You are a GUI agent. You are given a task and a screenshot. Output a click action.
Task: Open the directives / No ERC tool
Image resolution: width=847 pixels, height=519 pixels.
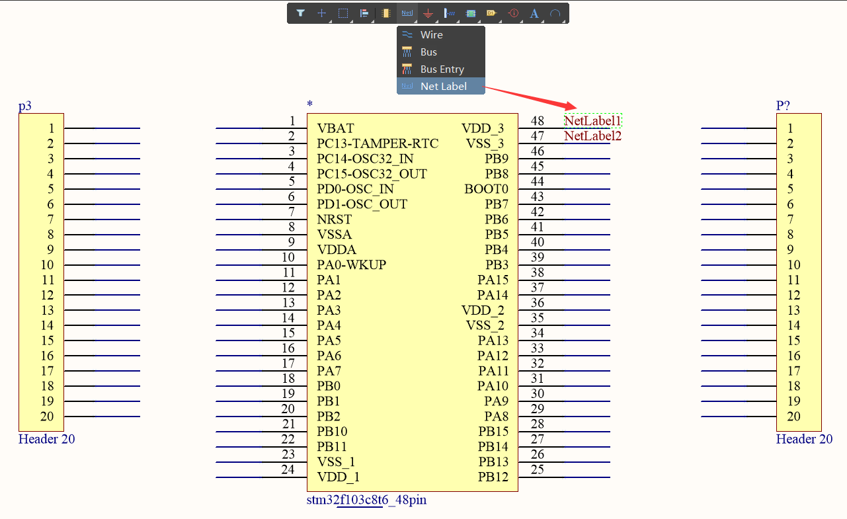(x=514, y=13)
